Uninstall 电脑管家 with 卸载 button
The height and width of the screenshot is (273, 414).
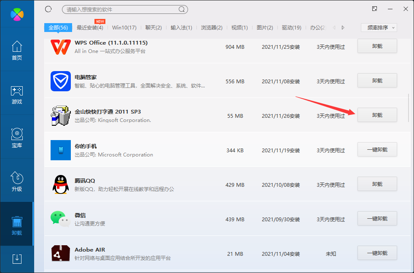[377, 81]
